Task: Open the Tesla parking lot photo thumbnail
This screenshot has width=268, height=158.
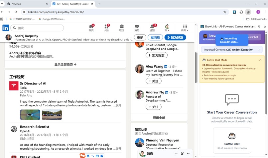Action: (52, 115)
